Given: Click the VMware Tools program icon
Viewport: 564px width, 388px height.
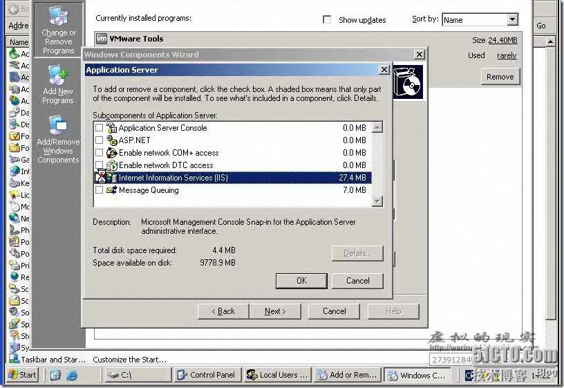Looking at the screenshot, I should pyautogui.click(x=102, y=39).
